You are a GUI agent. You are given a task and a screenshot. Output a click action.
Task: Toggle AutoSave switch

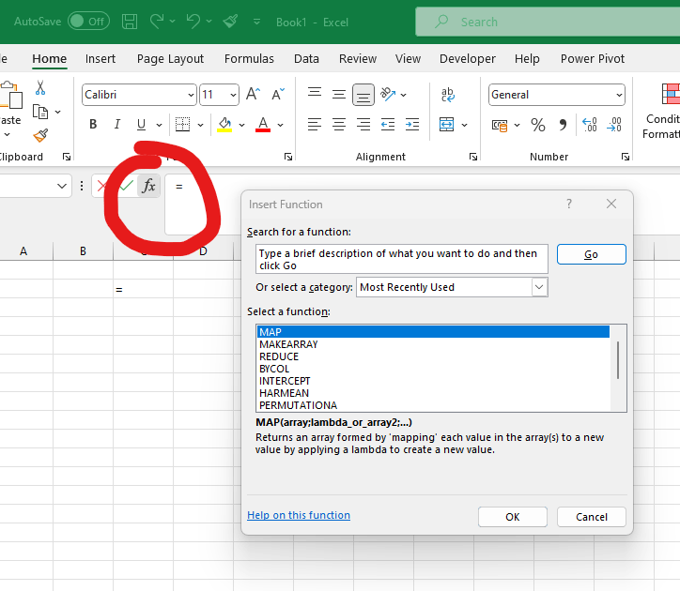[88, 22]
